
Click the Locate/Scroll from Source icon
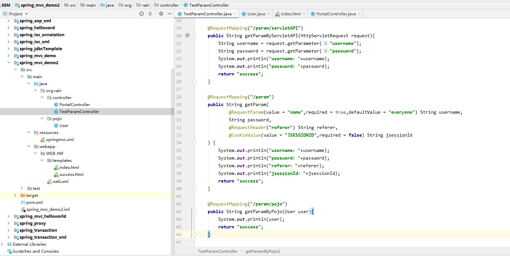(x=142, y=14)
